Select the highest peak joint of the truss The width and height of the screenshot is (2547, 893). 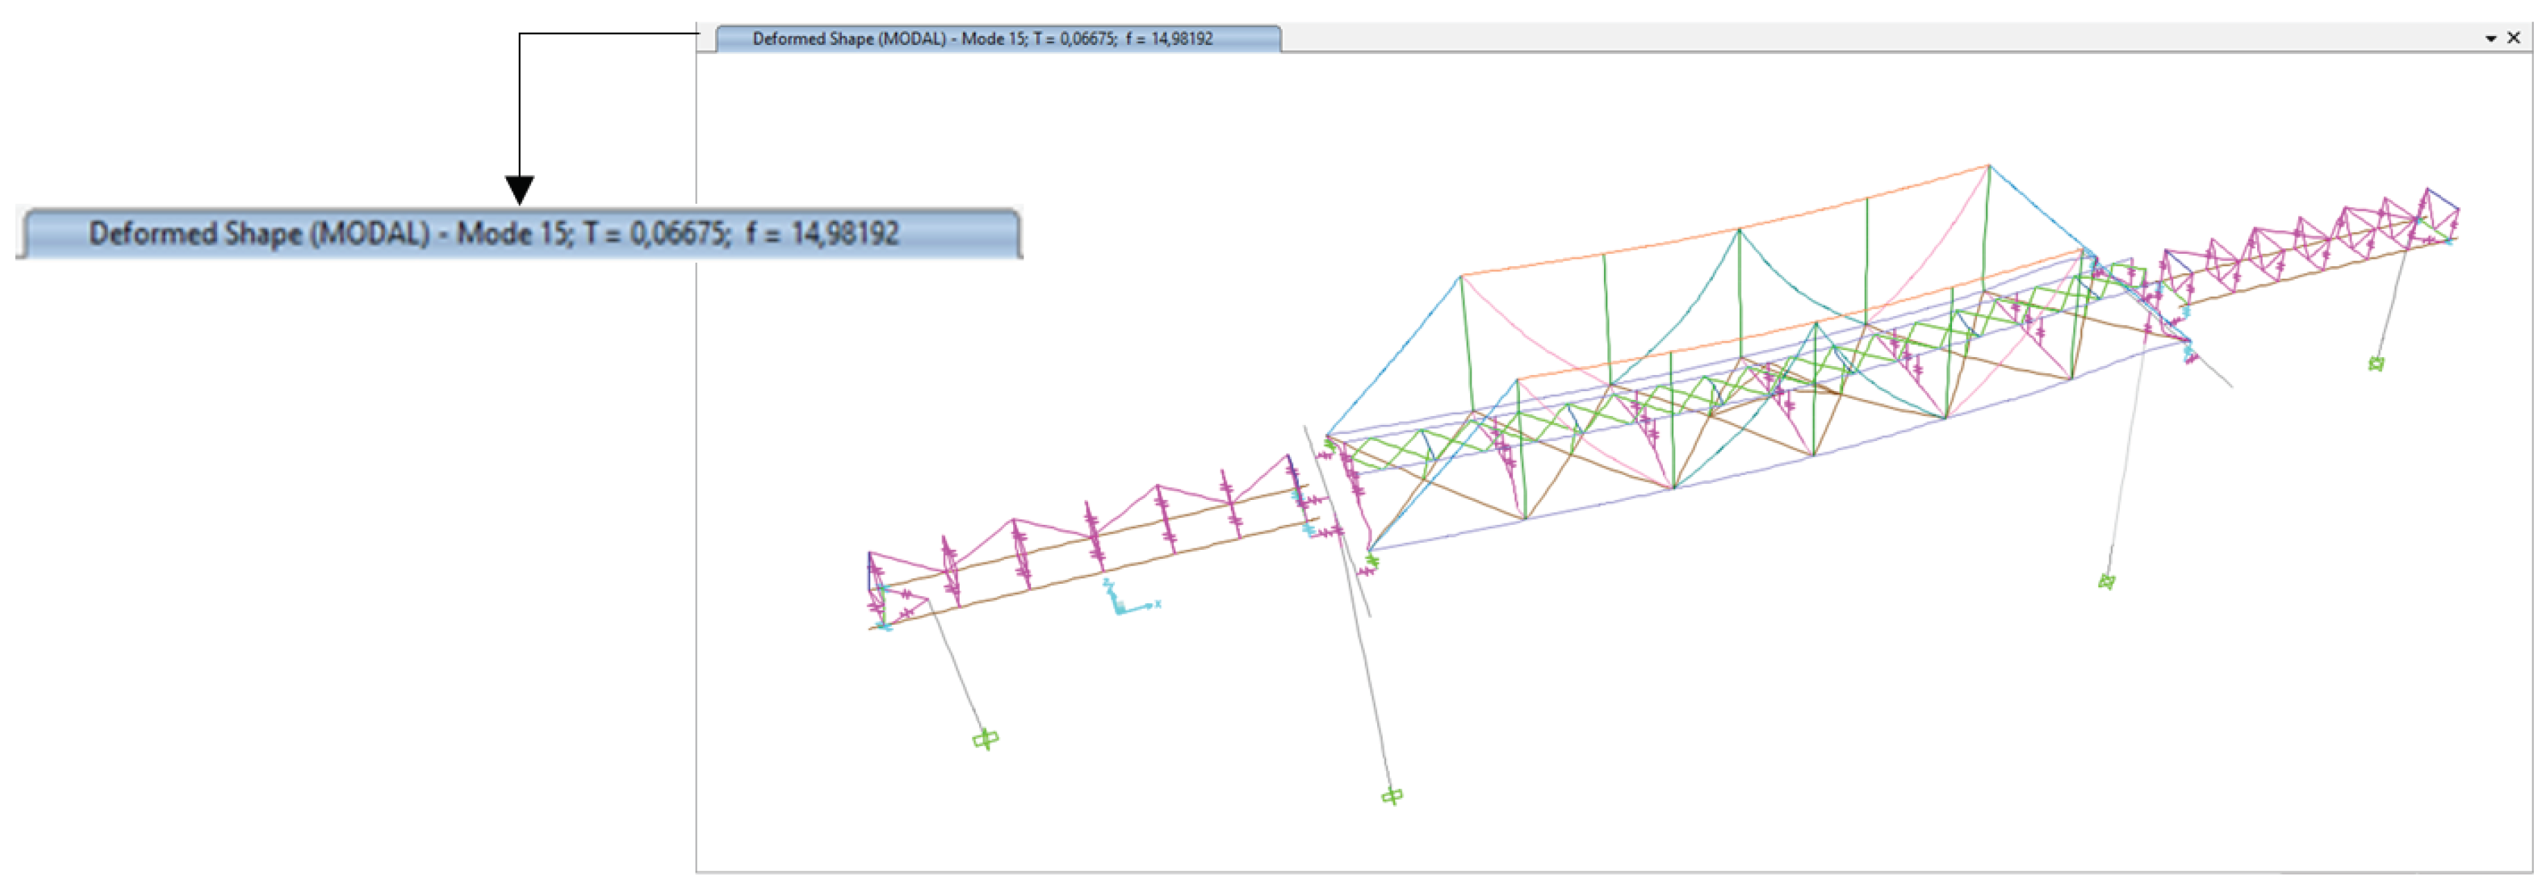pos(1989,165)
